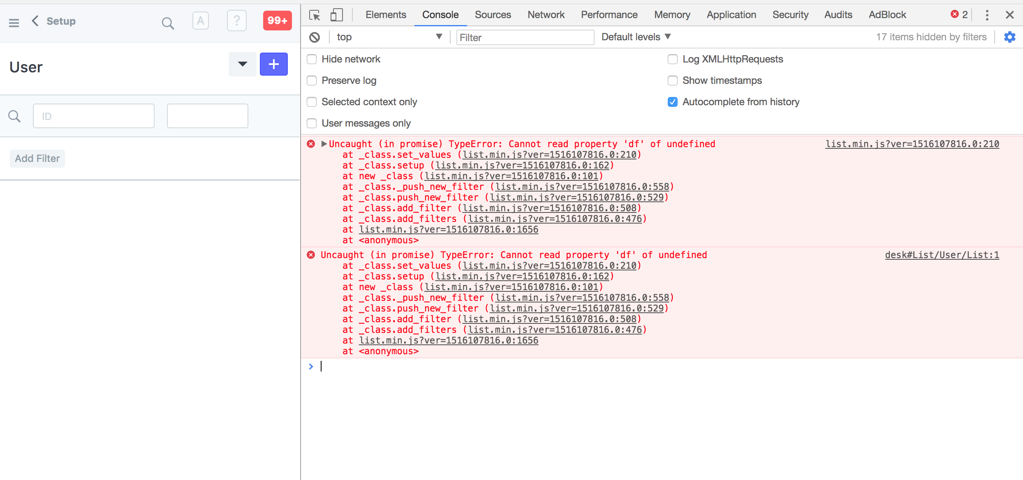This screenshot has height=480, width=1023.
Task: Open the hamburger menu in the app header
Action: (x=14, y=21)
